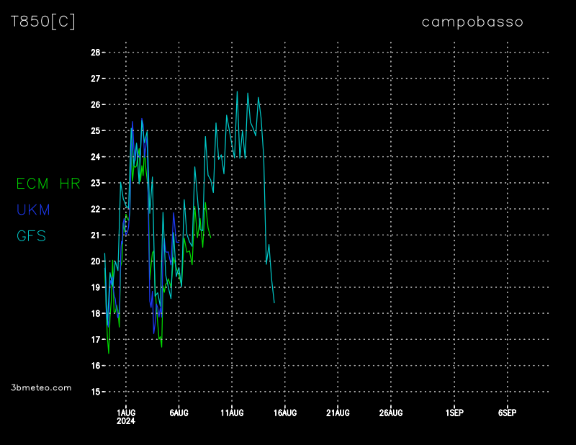576x445 pixels.
Task: Pick the 16AUG date on x-axis
Action: coord(285,413)
